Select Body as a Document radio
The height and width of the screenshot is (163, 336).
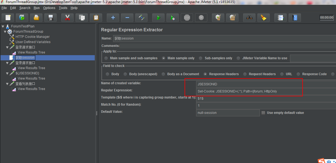coord(163,74)
